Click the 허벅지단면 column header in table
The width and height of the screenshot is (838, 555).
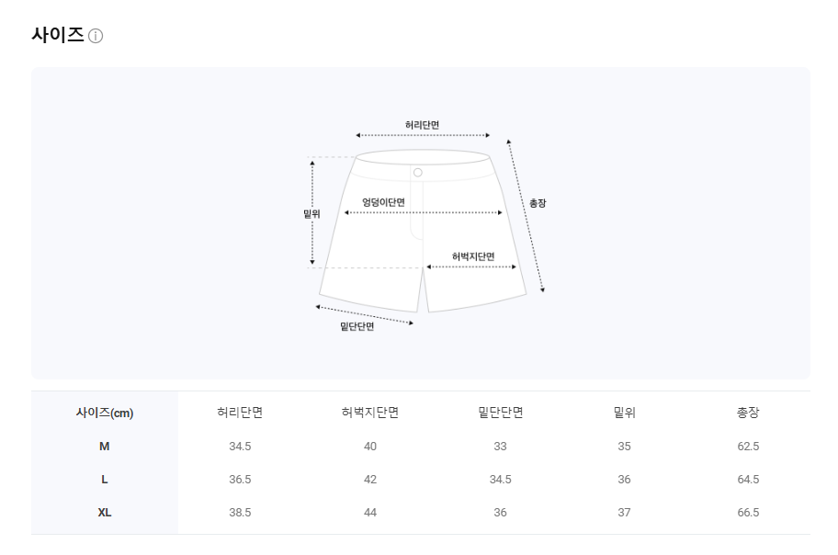(369, 413)
